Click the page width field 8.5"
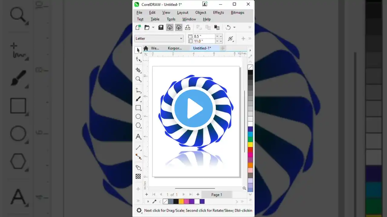This screenshot has height=217, width=387. [x=204, y=36]
